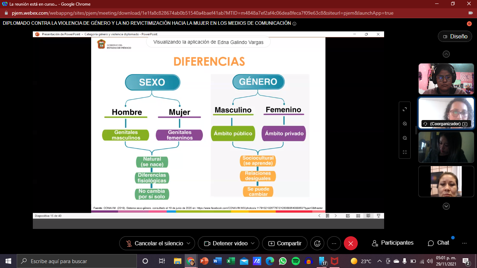477x268 pixels.
Task: Show more participants with the down chevron
Action: 446,206
